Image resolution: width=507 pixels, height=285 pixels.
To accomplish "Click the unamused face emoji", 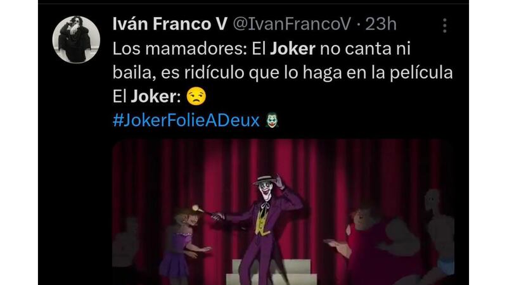I will tap(196, 96).
